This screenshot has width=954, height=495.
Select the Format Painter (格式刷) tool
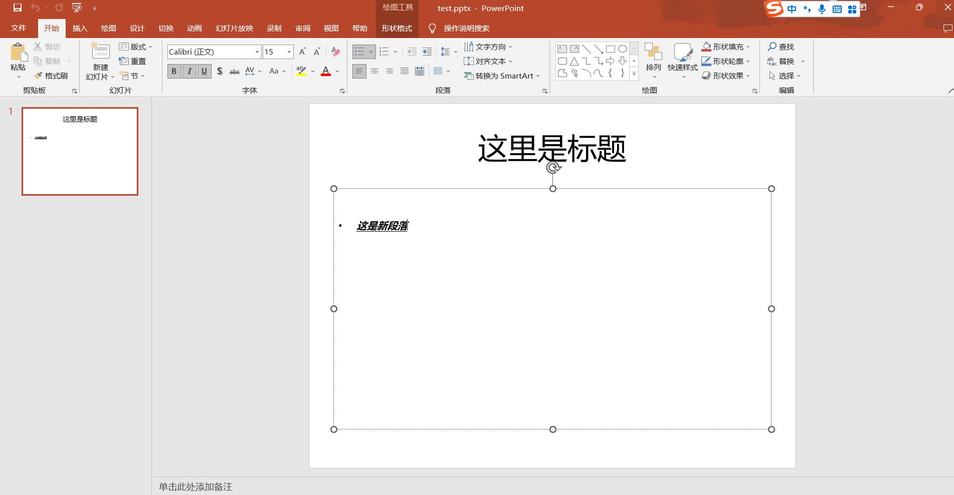[52, 76]
